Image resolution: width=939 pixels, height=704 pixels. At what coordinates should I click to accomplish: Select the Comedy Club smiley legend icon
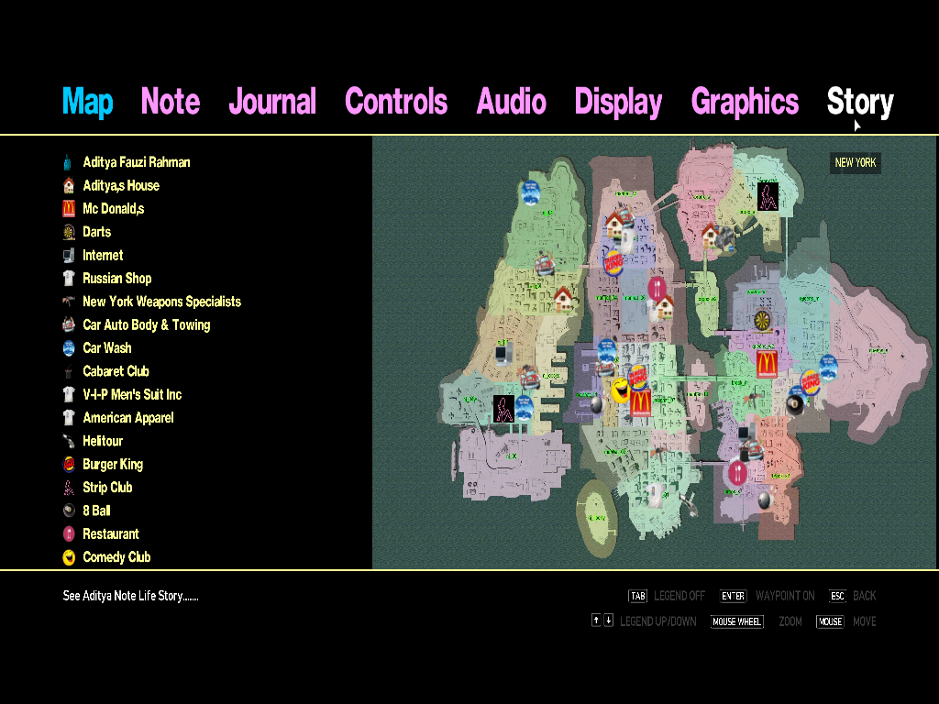(69, 557)
